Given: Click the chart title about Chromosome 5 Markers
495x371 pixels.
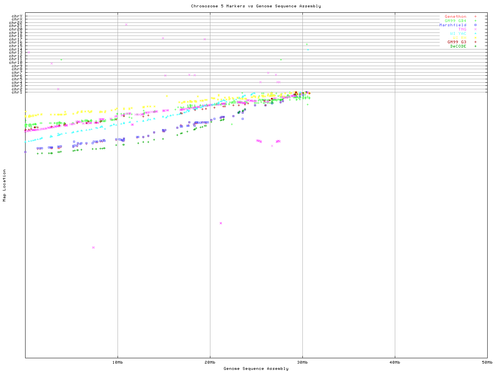Looking at the screenshot, I should pos(256,6).
